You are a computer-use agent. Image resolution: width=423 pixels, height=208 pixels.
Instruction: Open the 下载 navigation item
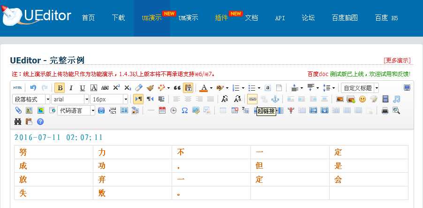click(119, 18)
